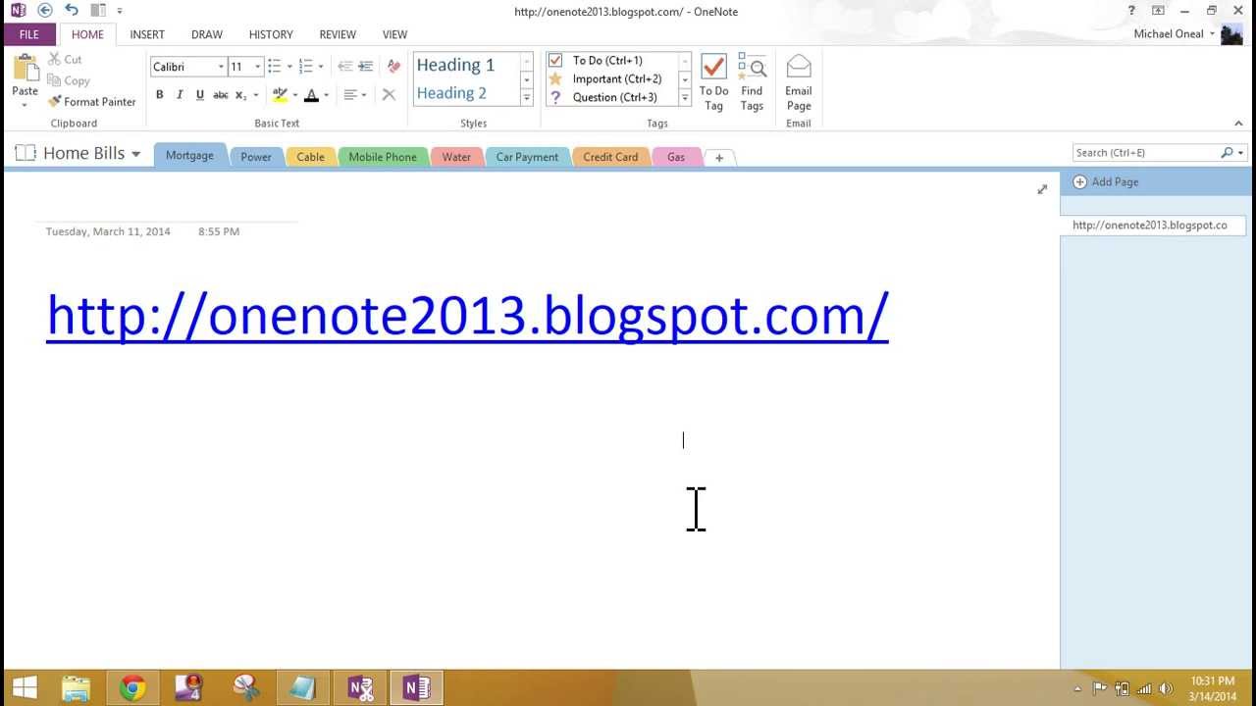This screenshot has height=706, width=1256.
Task: Click the volume icon in system tray
Action: (x=1166, y=688)
